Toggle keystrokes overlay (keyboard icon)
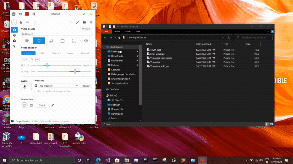The image size is (293, 164). 28,22
